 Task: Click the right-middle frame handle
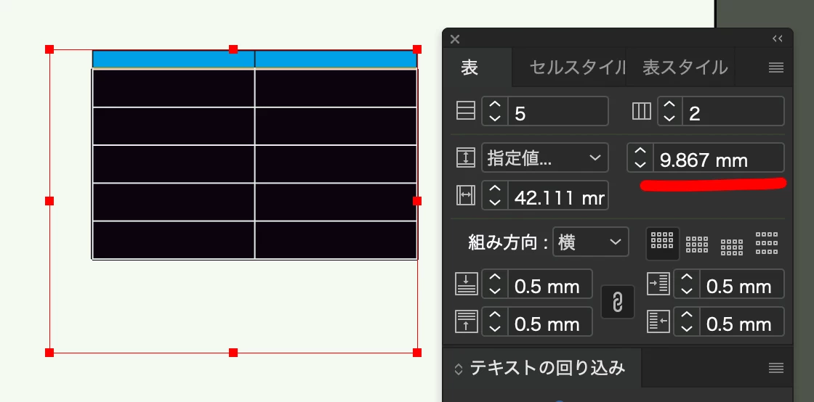tap(417, 201)
